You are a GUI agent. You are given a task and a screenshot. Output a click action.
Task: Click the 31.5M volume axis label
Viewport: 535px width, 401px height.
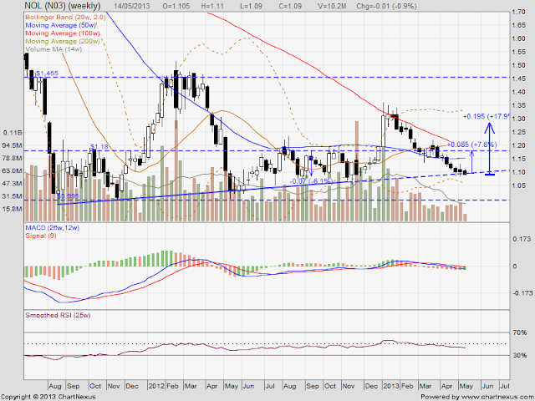click(x=13, y=196)
